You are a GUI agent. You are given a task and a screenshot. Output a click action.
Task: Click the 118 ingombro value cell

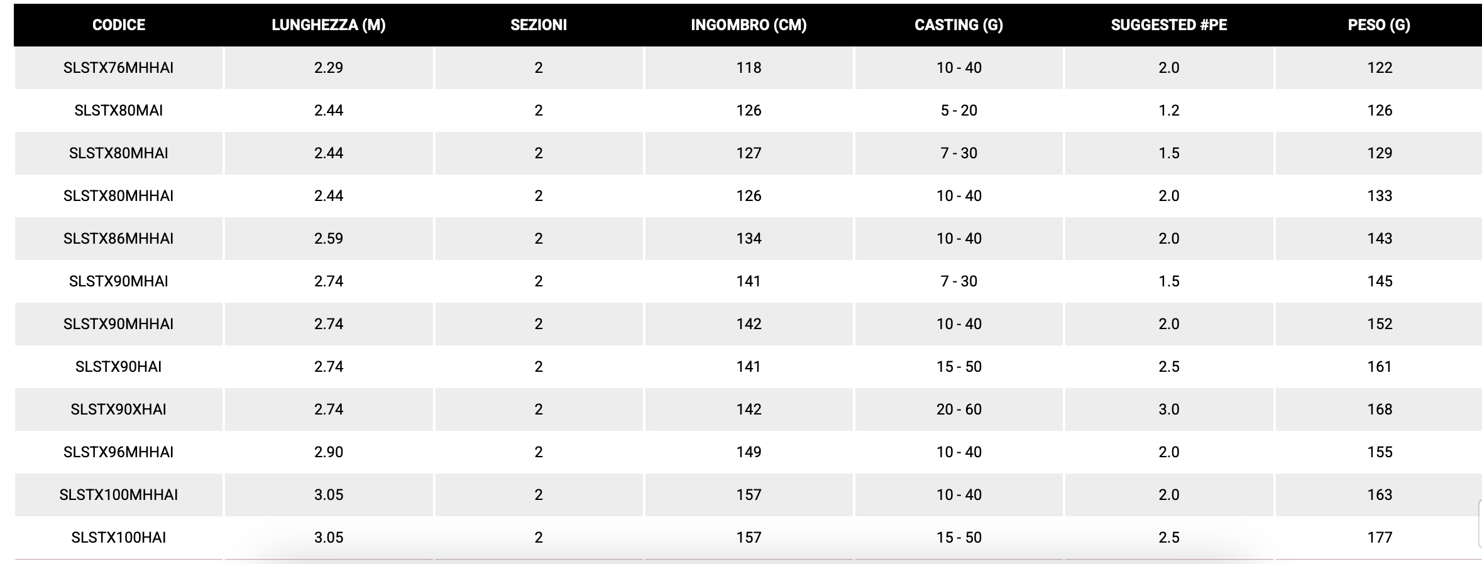click(749, 68)
